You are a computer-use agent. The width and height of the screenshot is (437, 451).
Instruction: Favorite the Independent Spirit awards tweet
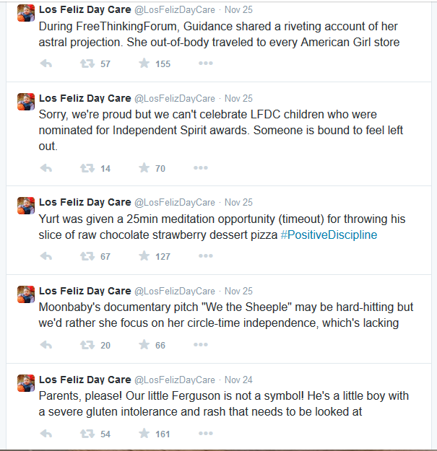tap(144, 168)
